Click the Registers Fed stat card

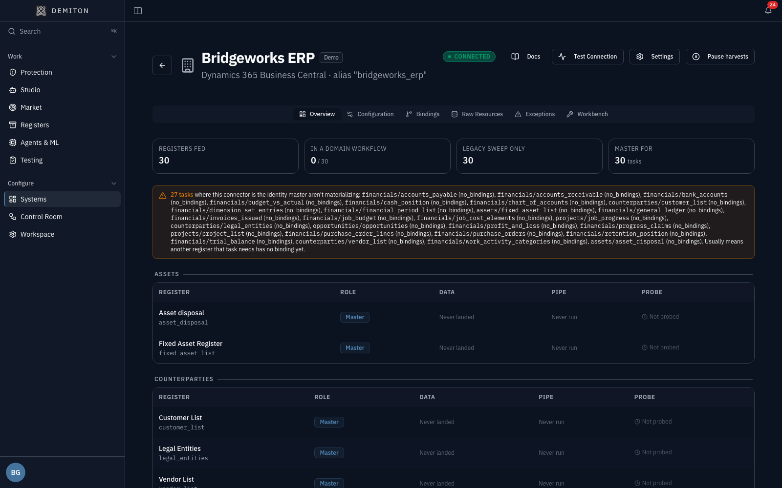click(225, 156)
